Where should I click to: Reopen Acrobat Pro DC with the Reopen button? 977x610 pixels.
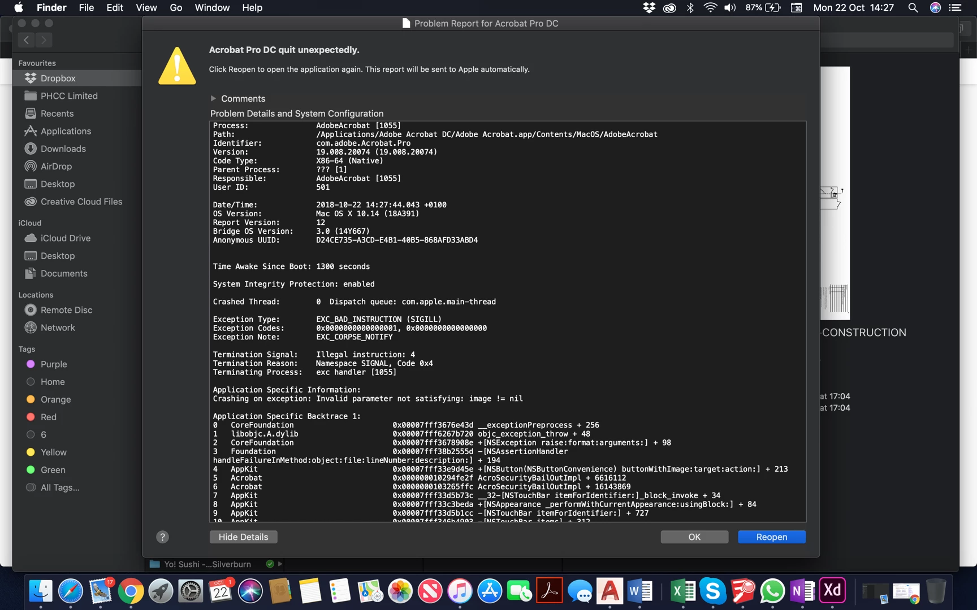pyautogui.click(x=772, y=537)
